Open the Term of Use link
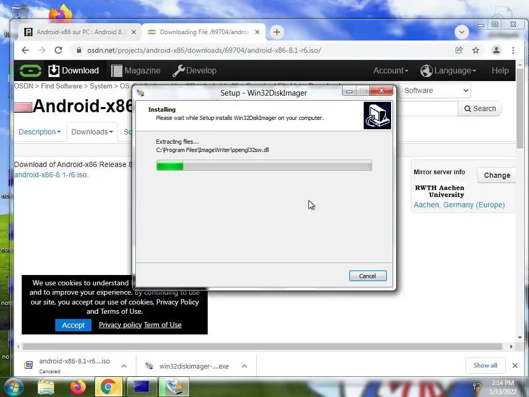The height and width of the screenshot is (397, 529). coord(163,325)
